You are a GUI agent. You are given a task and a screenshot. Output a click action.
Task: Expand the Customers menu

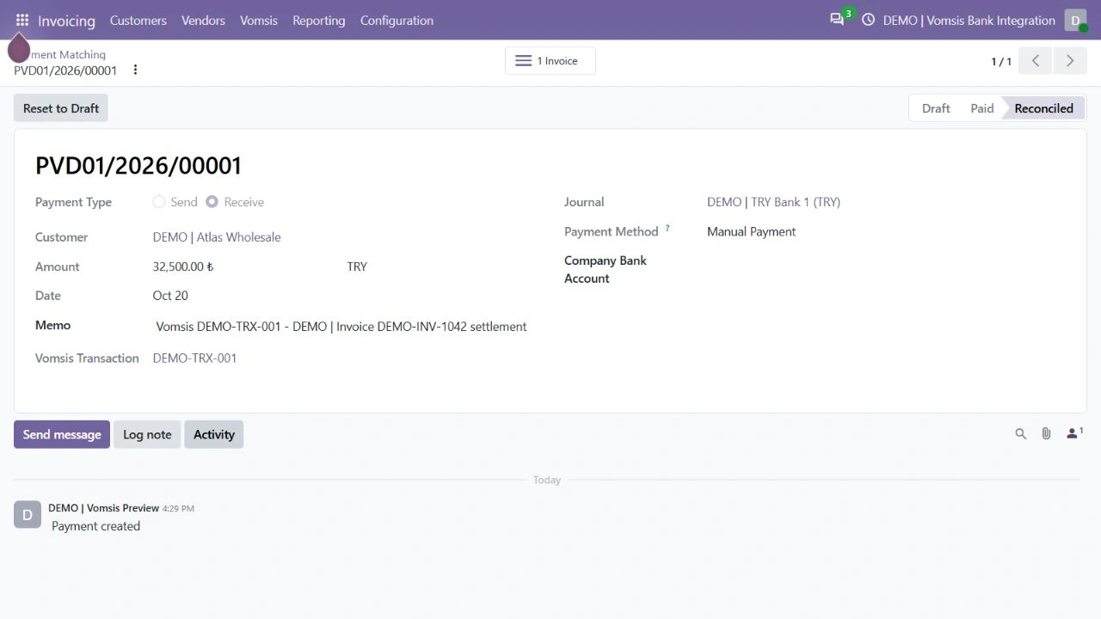pos(138,20)
